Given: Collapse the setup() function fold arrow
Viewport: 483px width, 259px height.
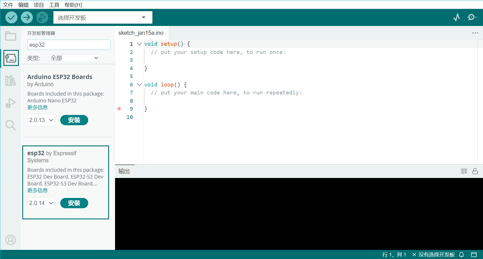Looking at the screenshot, I should (x=139, y=44).
